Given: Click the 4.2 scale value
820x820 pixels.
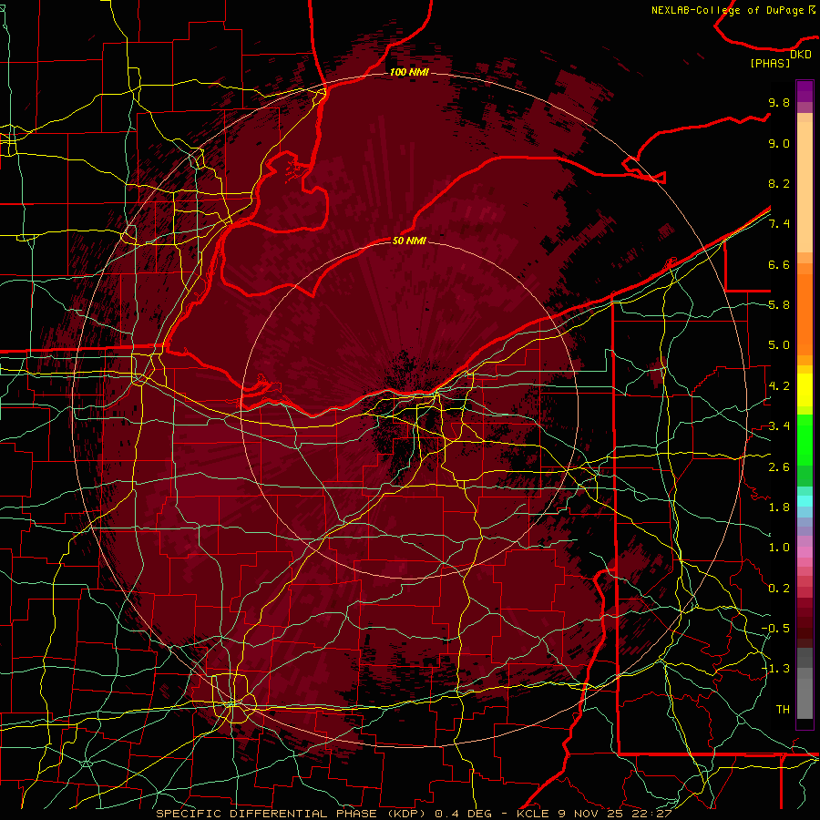Looking at the screenshot, I should pyautogui.click(x=779, y=386).
